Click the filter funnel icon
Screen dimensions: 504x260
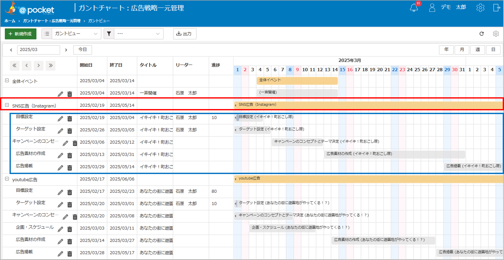click(x=109, y=34)
